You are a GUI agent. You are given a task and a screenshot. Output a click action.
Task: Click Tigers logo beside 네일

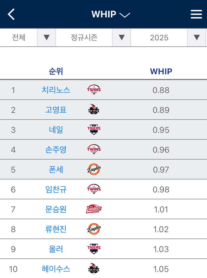coord(94,129)
